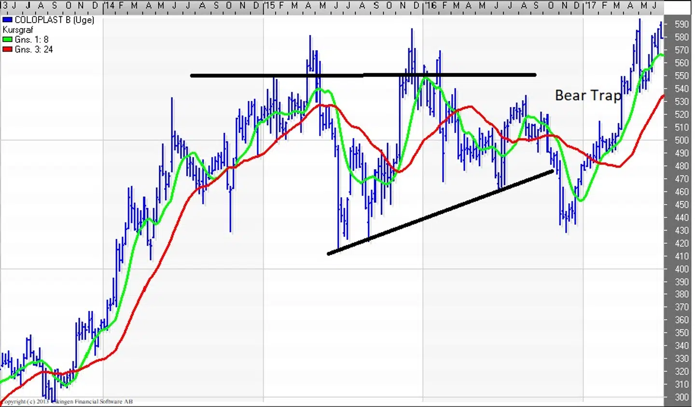The width and height of the screenshot is (695, 407).
Task: Select the Gns. 1: 8 legend text
Action: 32,39
